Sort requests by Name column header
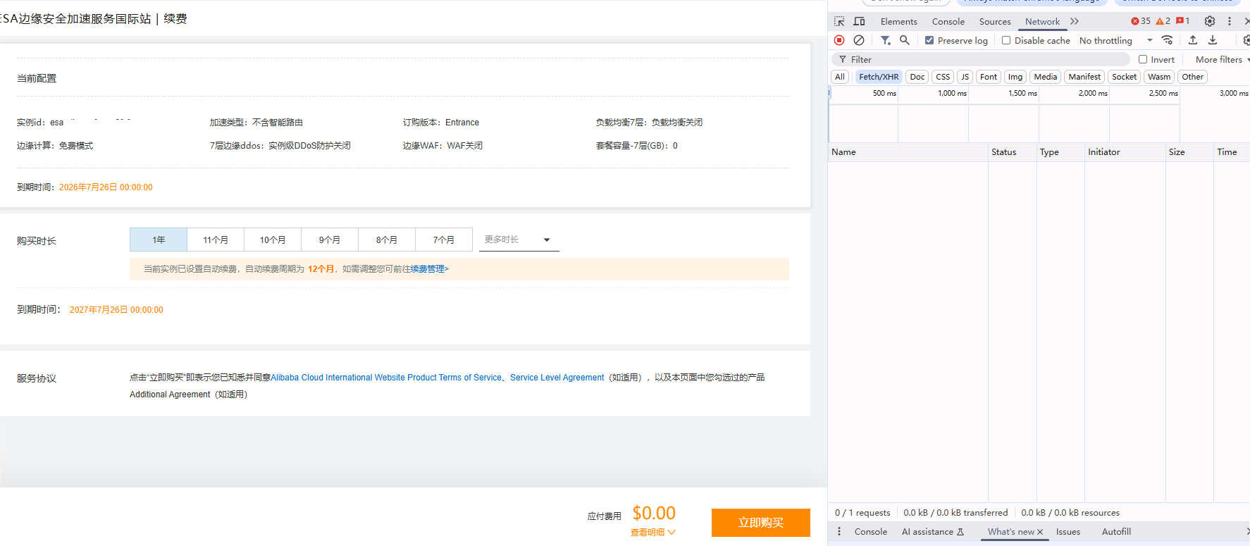Image resolution: width=1250 pixels, height=546 pixels. click(908, 152)
